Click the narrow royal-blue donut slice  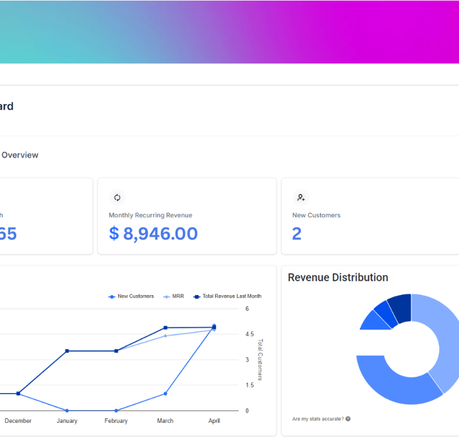pos(385,315)
